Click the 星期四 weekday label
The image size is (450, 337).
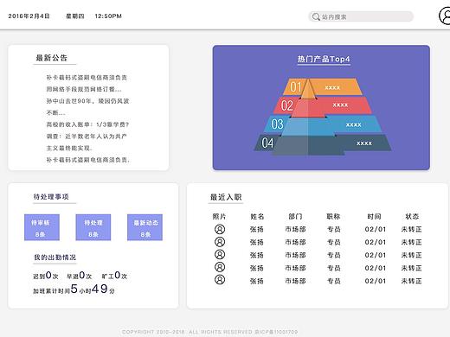[x=75, y=16]
